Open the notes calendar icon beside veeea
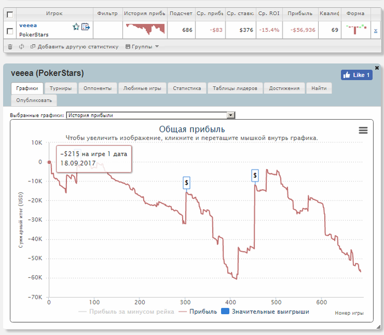The width and height of the screenshot is (384, 335). 86,26
